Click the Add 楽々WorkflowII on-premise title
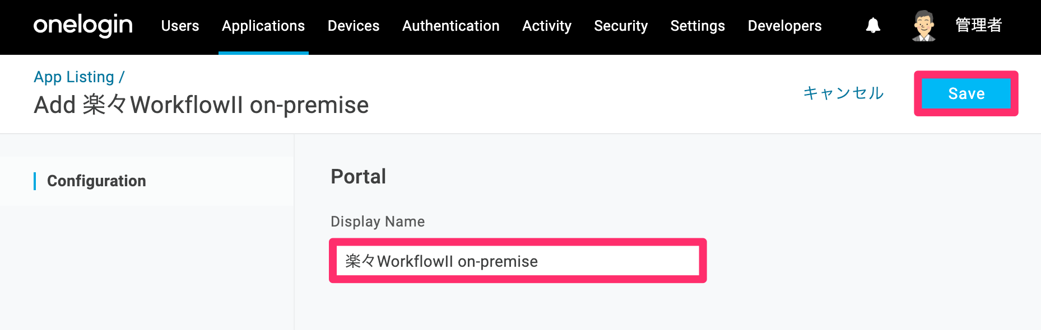The image size is (1041, 330). 201,105
